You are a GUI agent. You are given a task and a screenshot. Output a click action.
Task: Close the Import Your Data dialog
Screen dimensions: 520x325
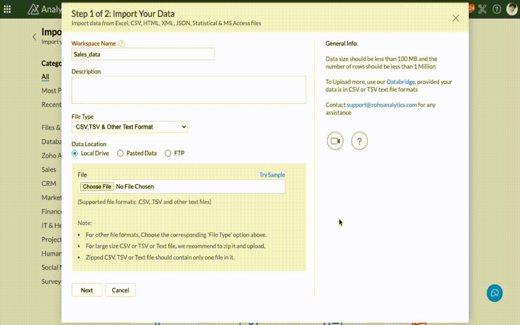click(455, 18)
